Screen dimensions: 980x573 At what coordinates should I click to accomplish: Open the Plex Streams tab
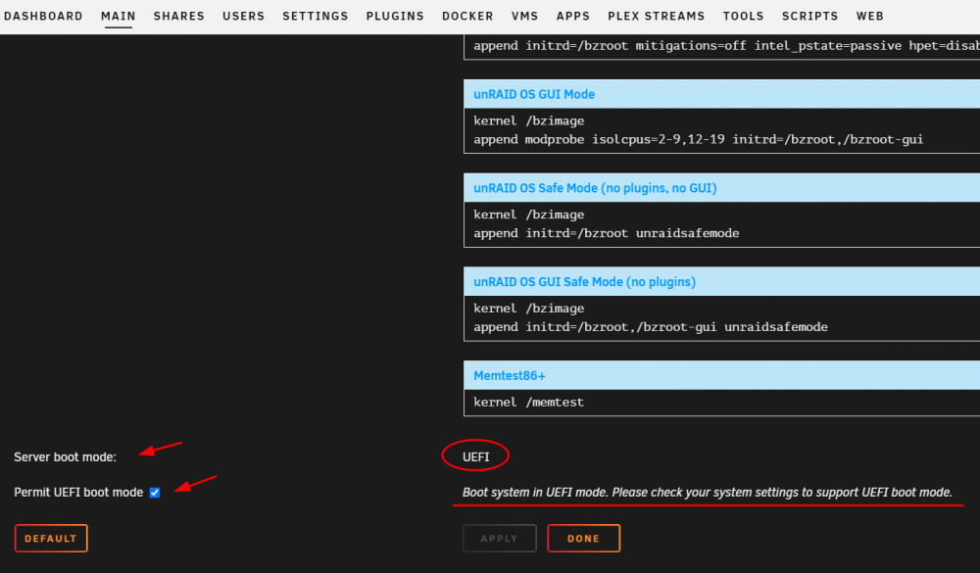click(x=657, y=17)
